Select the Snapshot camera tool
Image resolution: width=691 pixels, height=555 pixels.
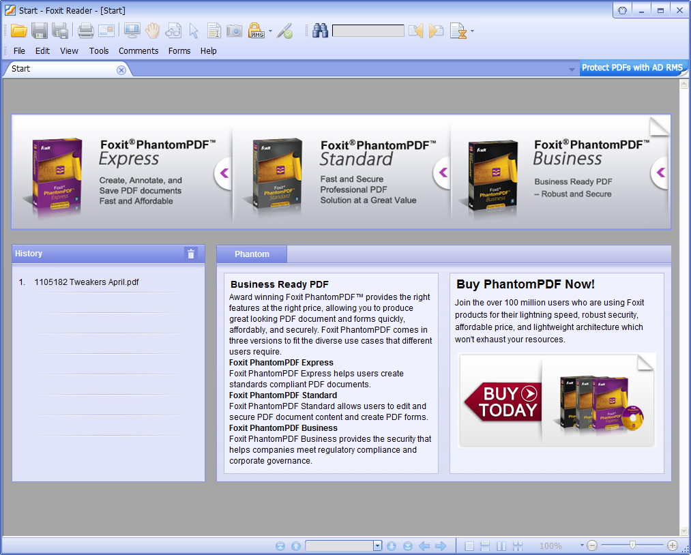pos(235,31)
